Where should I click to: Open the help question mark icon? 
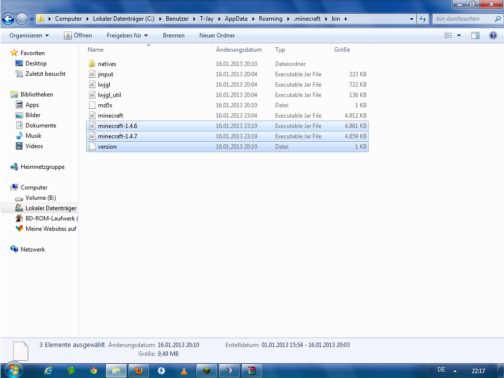tap(493, 35)
